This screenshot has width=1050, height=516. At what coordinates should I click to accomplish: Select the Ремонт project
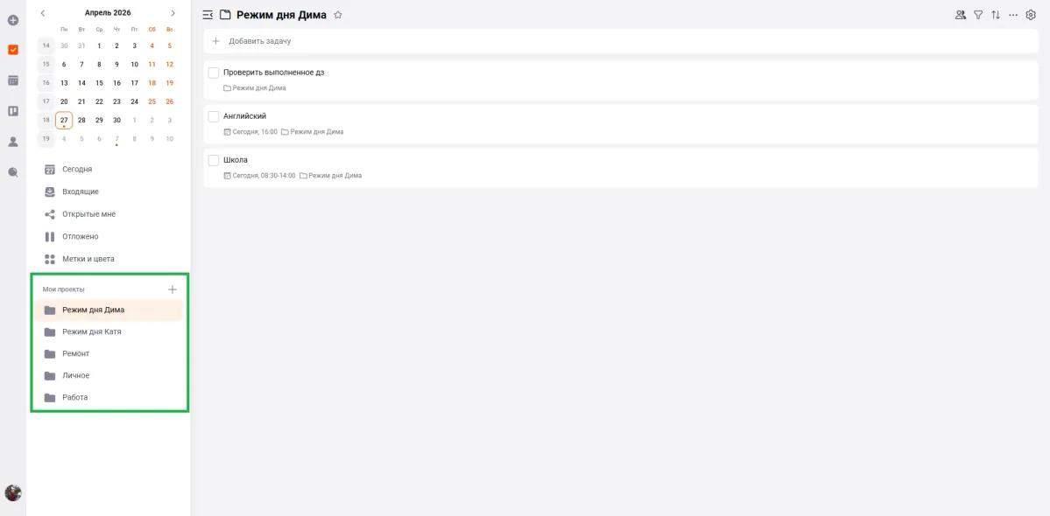75,353
